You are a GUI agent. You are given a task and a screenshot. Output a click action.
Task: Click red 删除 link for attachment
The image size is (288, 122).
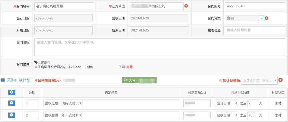click(x=129, y=67)
